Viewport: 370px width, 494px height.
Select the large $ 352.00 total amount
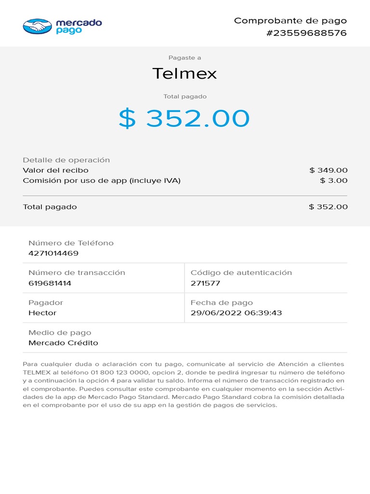(185, 118)
